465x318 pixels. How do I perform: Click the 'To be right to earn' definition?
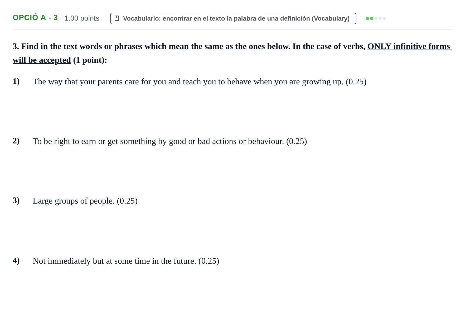point(170,141)
